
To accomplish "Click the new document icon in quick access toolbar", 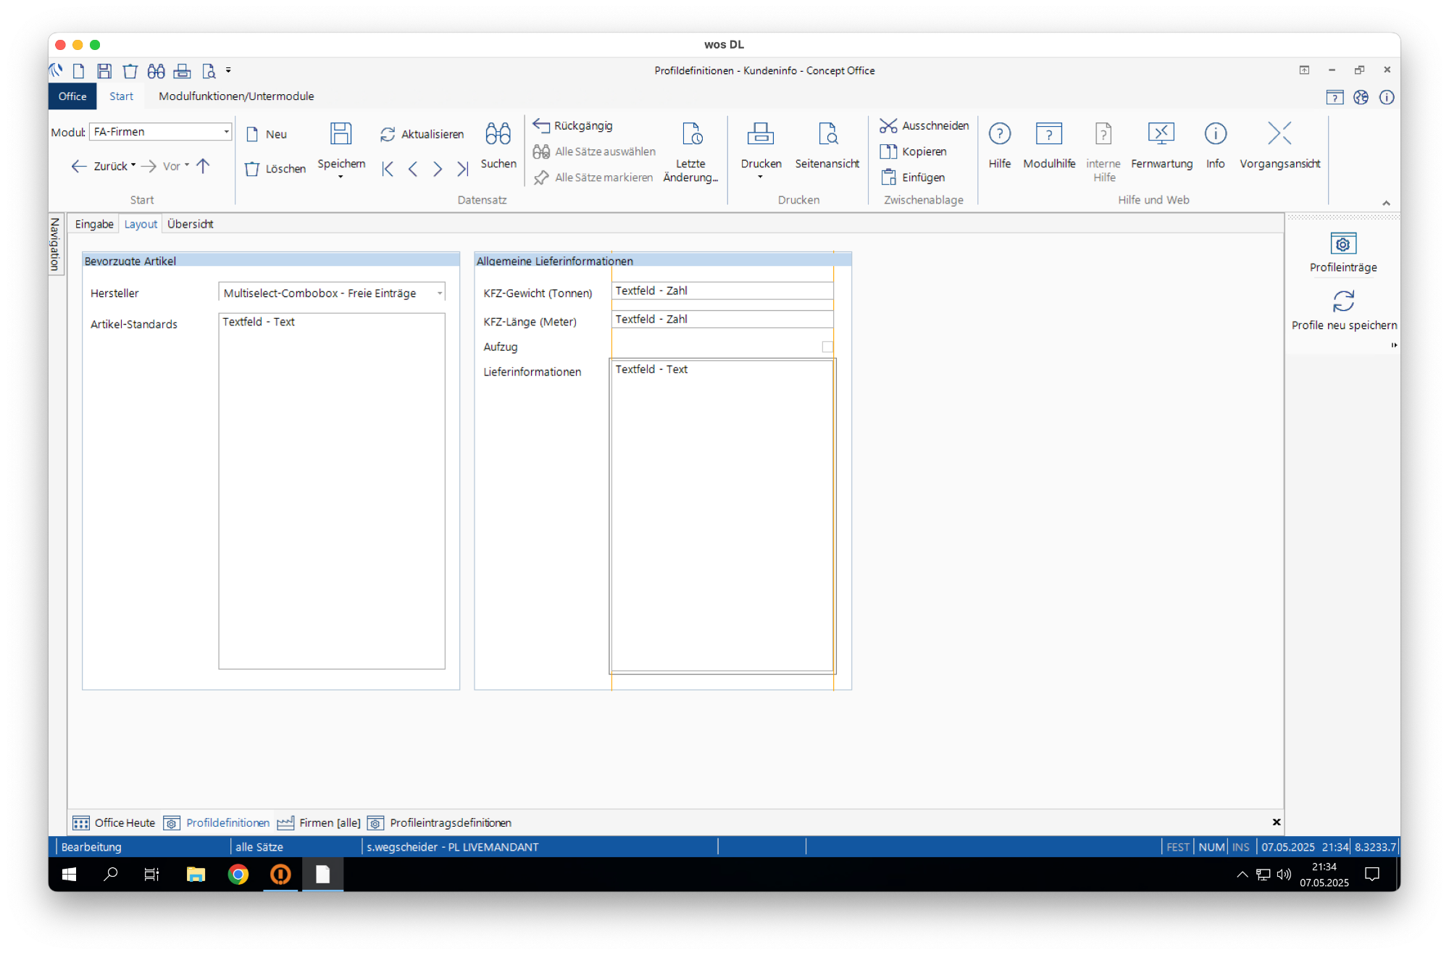I will click(79, 71).
